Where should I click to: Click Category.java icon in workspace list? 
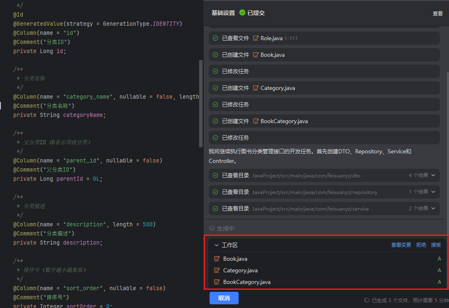(217, 270)
